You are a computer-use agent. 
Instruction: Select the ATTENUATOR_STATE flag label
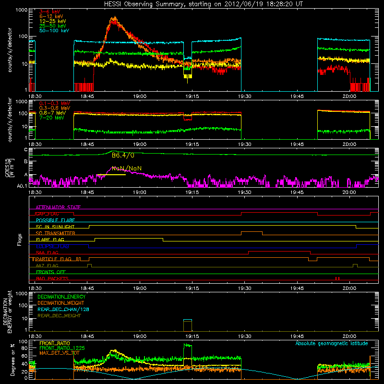[x=58, y=207]
